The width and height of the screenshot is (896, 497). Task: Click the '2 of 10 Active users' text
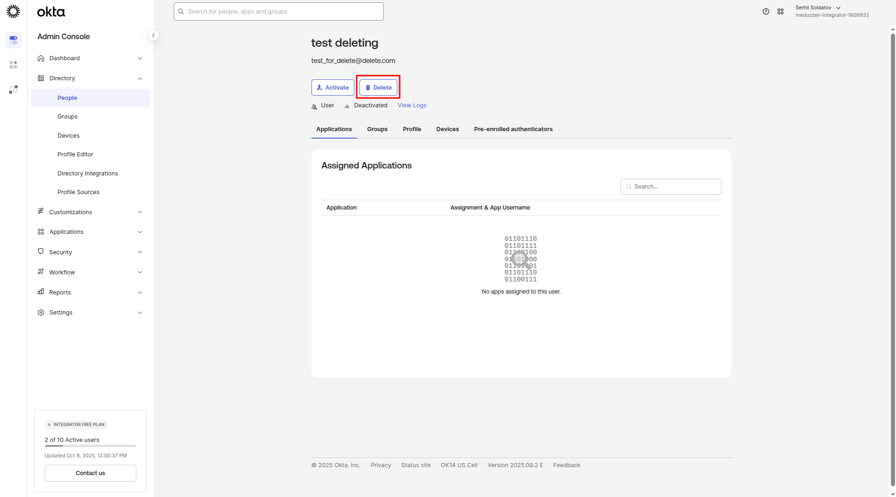pyautogui.click(x=72, y=440)
